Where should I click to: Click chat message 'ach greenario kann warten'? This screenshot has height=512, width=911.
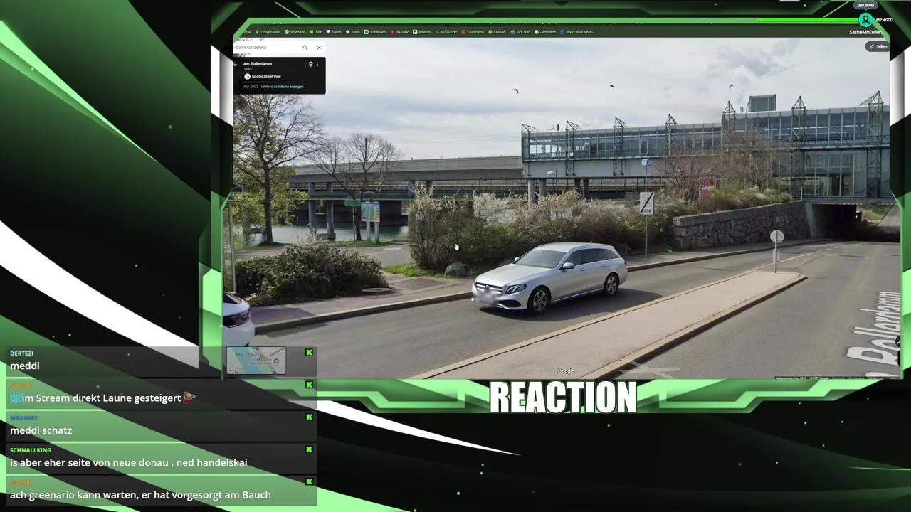[140, 495]
